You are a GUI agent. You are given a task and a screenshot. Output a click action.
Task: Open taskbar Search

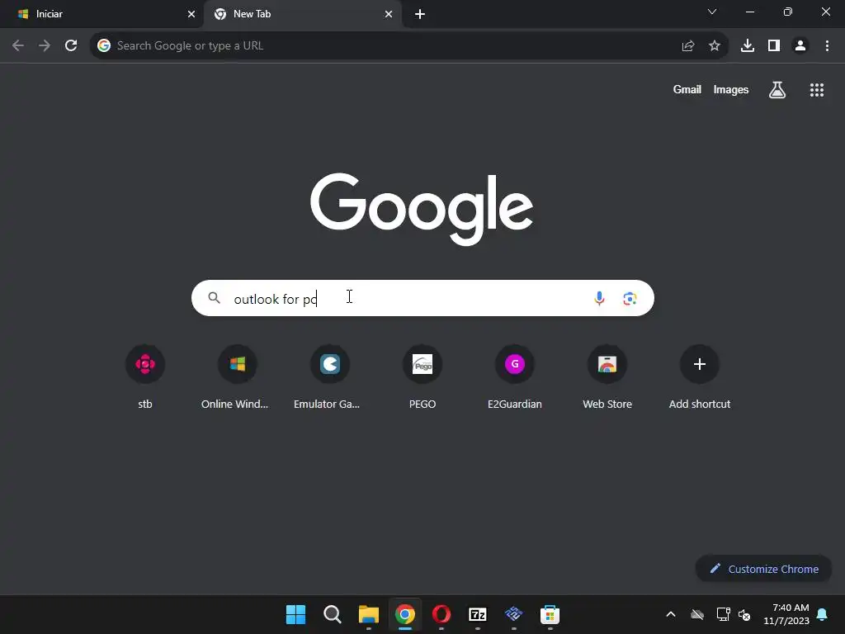[332, 614]
